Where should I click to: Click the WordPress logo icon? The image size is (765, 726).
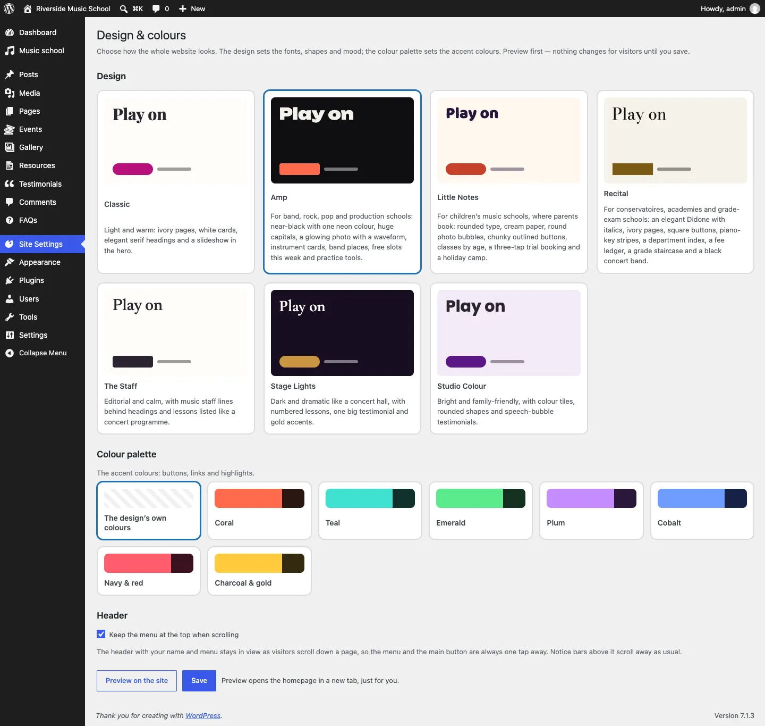tap(9, 9)
